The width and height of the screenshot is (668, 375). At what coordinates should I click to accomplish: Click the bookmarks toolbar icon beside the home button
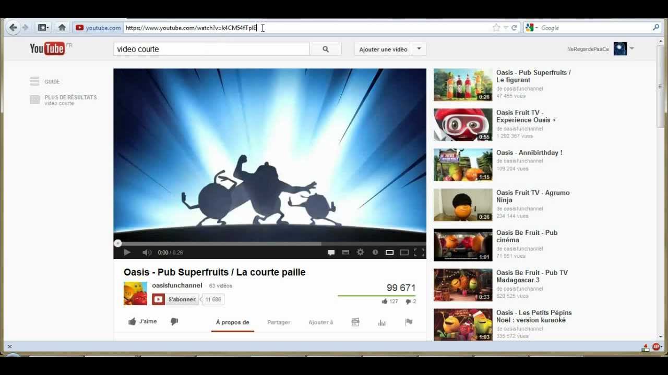(x=43, y=28)
